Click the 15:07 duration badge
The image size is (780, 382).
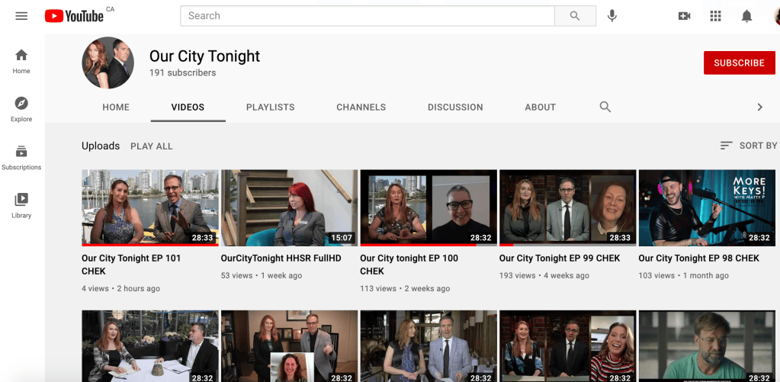(342, 238)
